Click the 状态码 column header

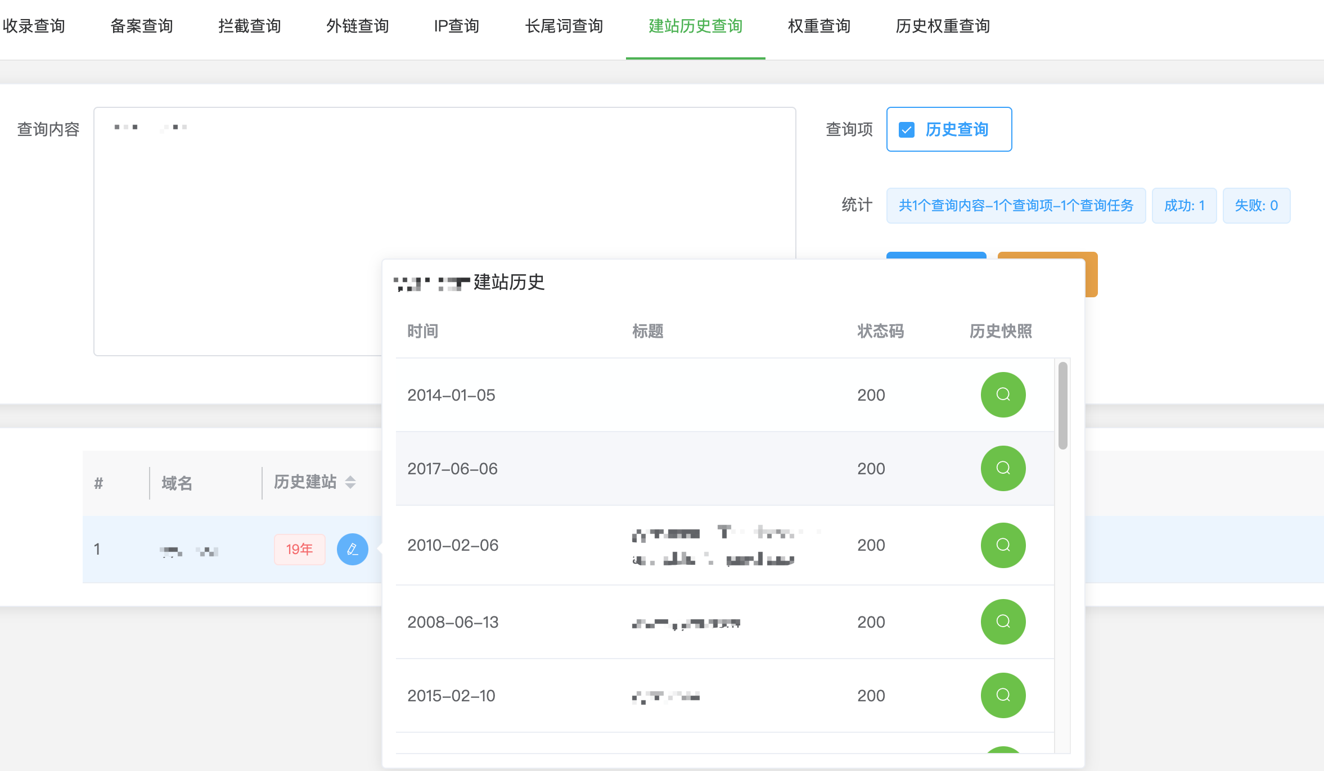pos(881,331)
